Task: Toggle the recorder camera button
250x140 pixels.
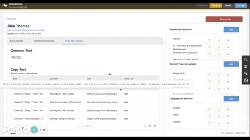Action: tap(11, 129)
